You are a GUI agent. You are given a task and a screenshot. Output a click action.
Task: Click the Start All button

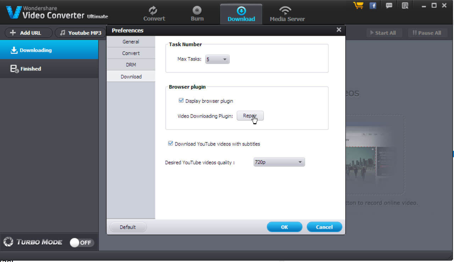[x=383, y=33]
